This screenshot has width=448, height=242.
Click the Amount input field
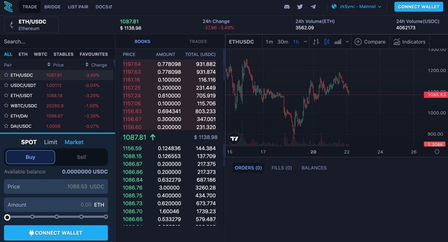point(56,204)
